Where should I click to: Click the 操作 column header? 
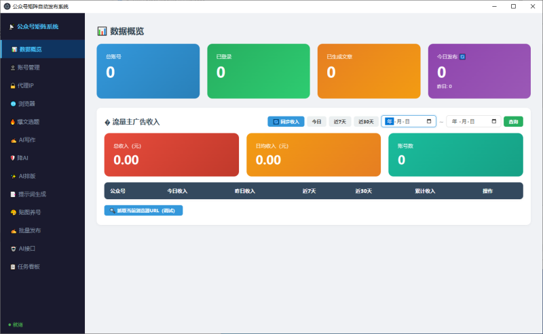click(x=487, y=191)
